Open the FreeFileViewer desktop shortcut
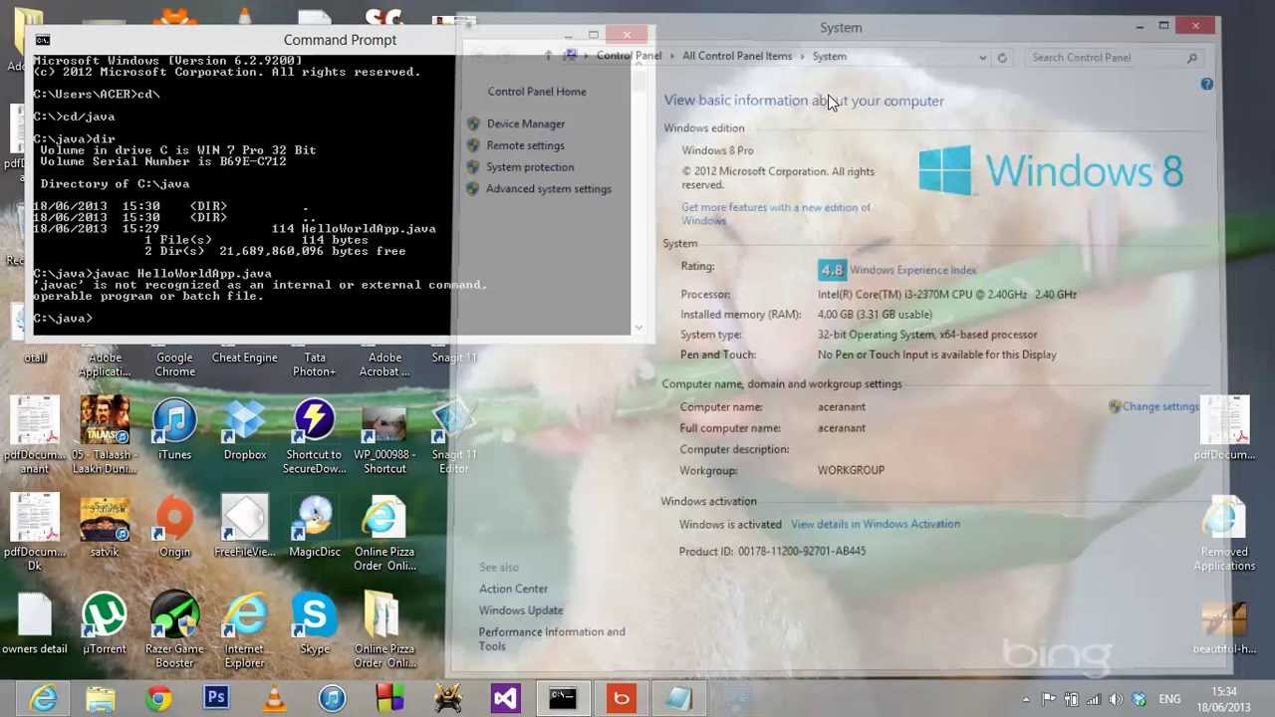 [245, 526]
